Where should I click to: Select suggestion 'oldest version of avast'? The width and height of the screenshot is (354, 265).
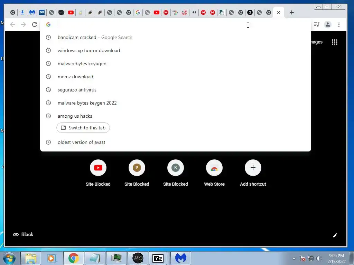click(175, 142)
